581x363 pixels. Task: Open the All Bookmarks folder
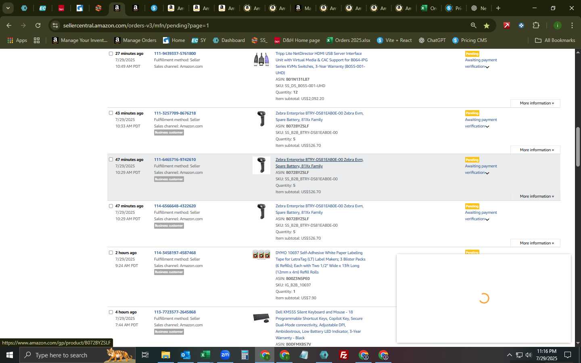click(555, 40)
